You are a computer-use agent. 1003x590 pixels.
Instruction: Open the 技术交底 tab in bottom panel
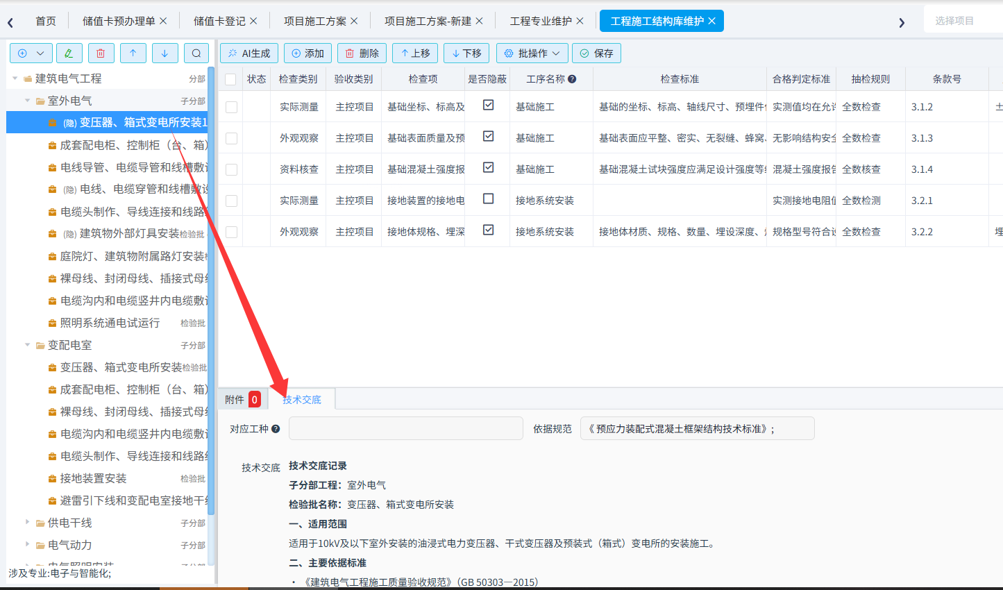[x=302, y=399]
